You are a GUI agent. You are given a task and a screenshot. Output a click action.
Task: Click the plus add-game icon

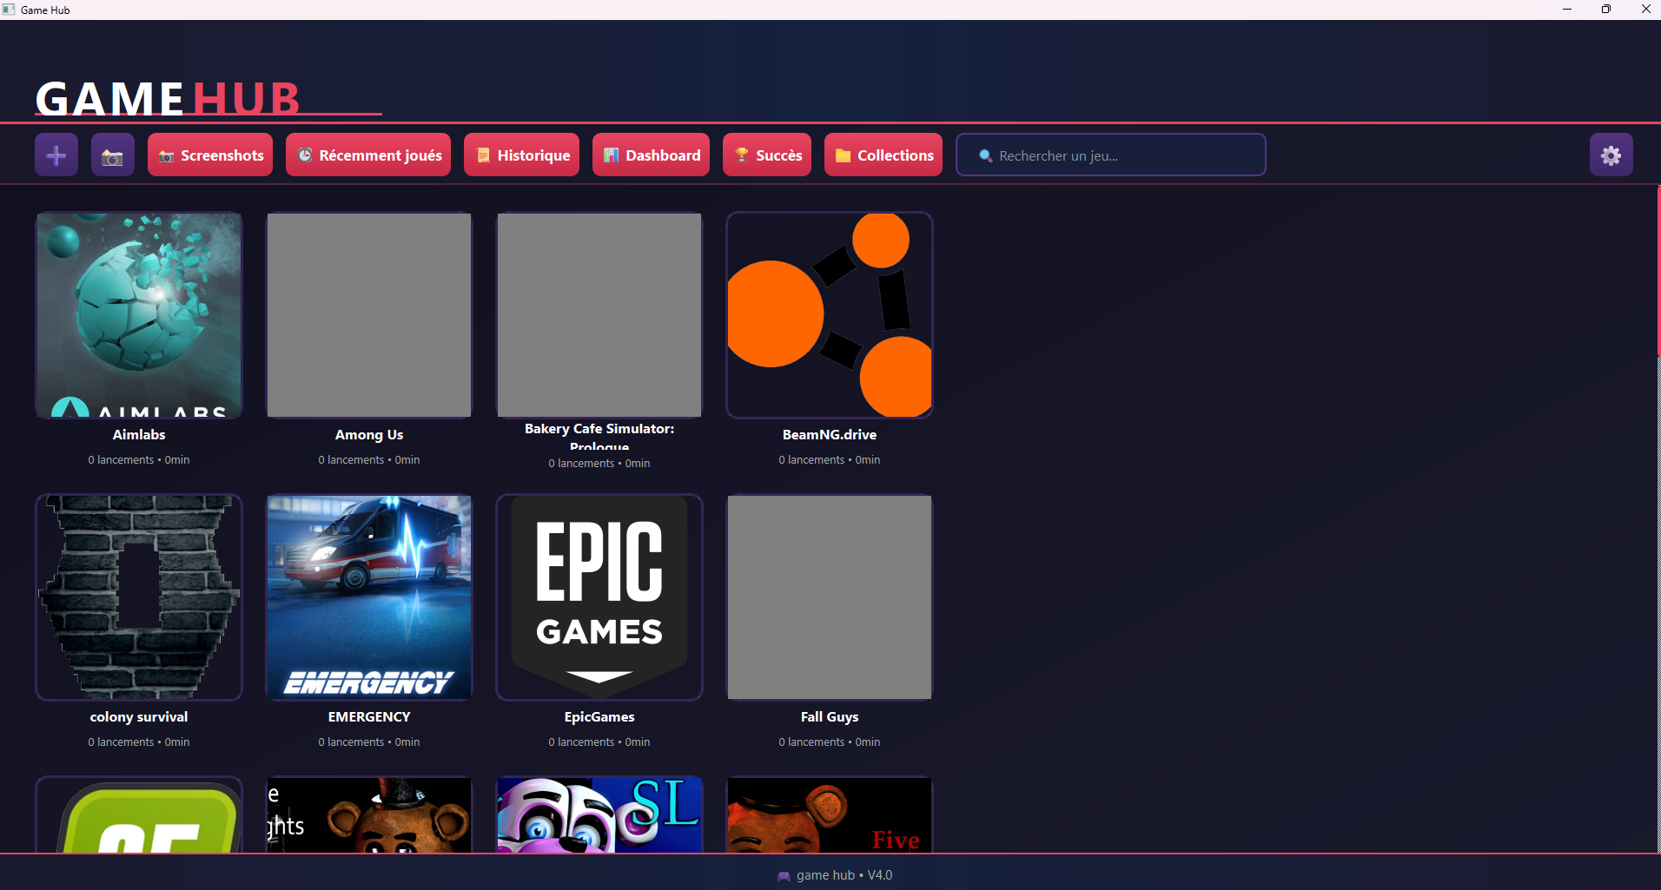point(56,155)
